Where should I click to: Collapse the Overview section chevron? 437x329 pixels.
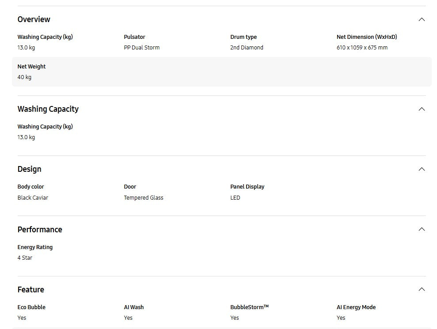click(x=422, y=19)
